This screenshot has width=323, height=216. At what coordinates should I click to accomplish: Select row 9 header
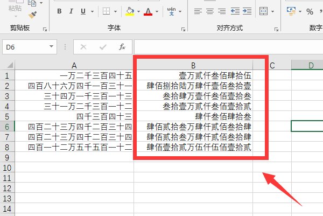tap(7, 157)
